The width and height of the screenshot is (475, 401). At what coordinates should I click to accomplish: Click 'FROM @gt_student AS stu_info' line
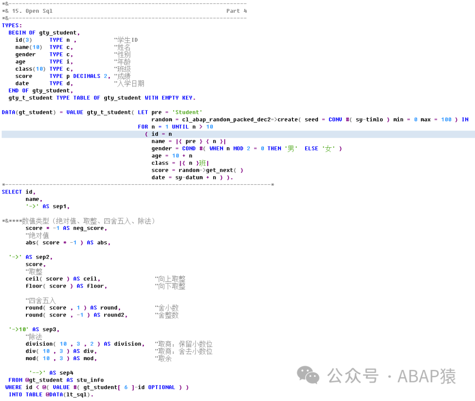tap(56, 380)
